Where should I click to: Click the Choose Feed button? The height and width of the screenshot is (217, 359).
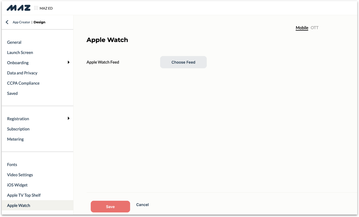point(183,62)
